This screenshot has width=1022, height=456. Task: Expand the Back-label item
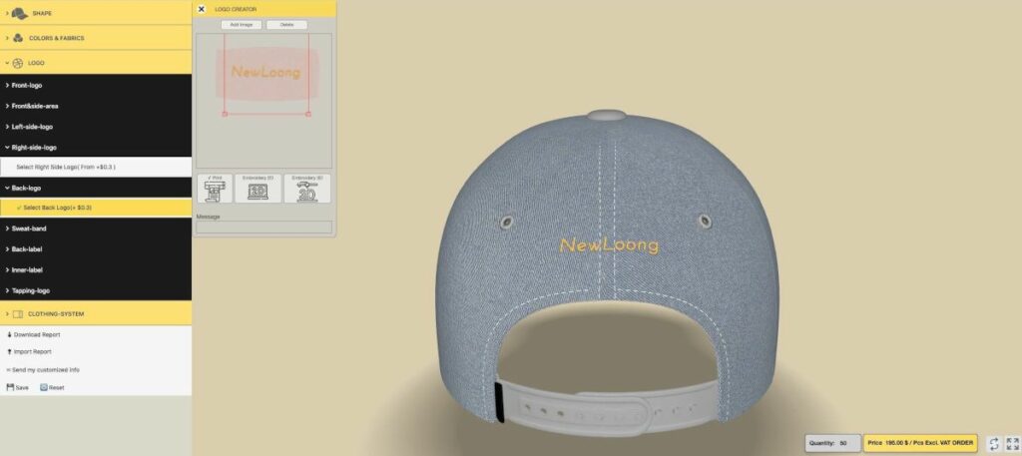click(x=96, y=249)
